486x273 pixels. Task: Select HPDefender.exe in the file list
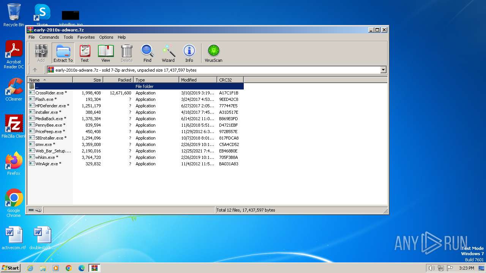pyautogui.click(x=136, y=106)
